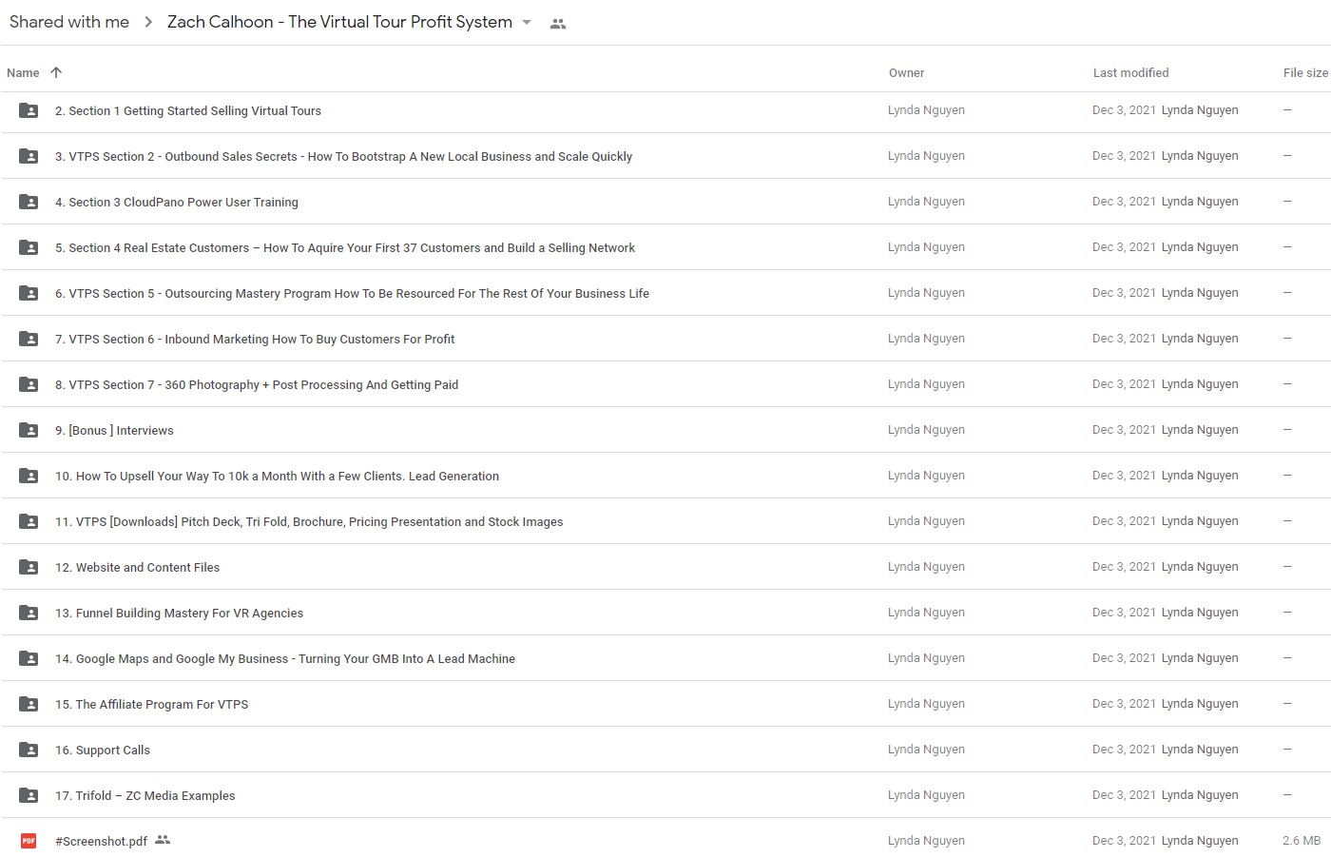Click the Owner column header
The image size is (1331, 858).
coord(906,72)
